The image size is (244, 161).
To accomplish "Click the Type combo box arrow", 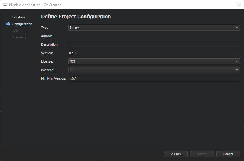I will 237,28.
